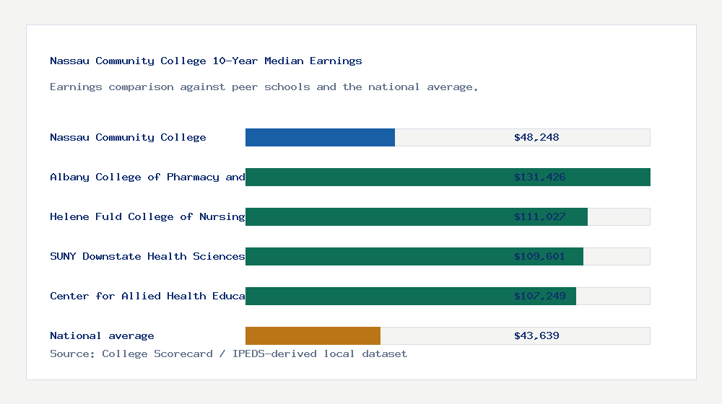The width and height of the screenshot is (722, 404).
Task: Select the chart title 'Nassau Community College 10-Year Median Earnings'
Action: point(206,61)
